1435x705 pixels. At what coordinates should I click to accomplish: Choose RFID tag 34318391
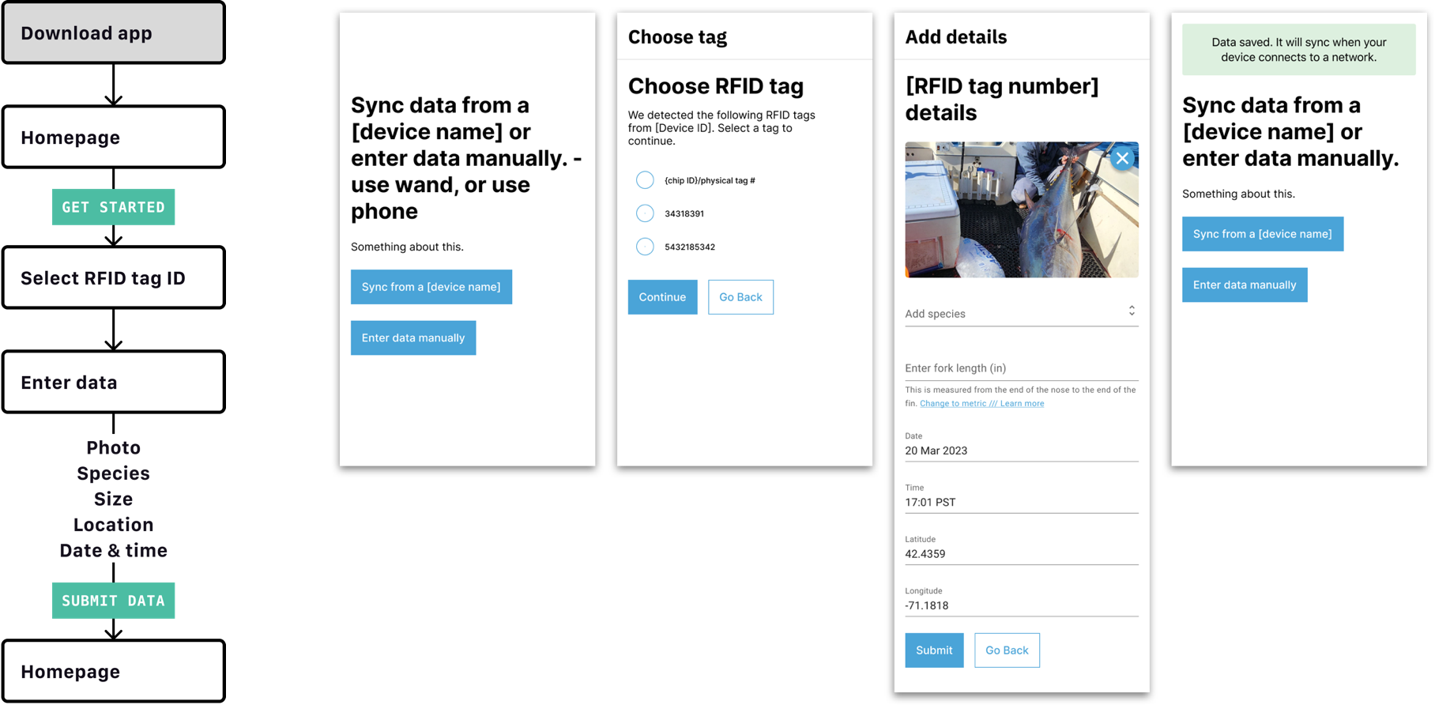(x=645, y=213)
